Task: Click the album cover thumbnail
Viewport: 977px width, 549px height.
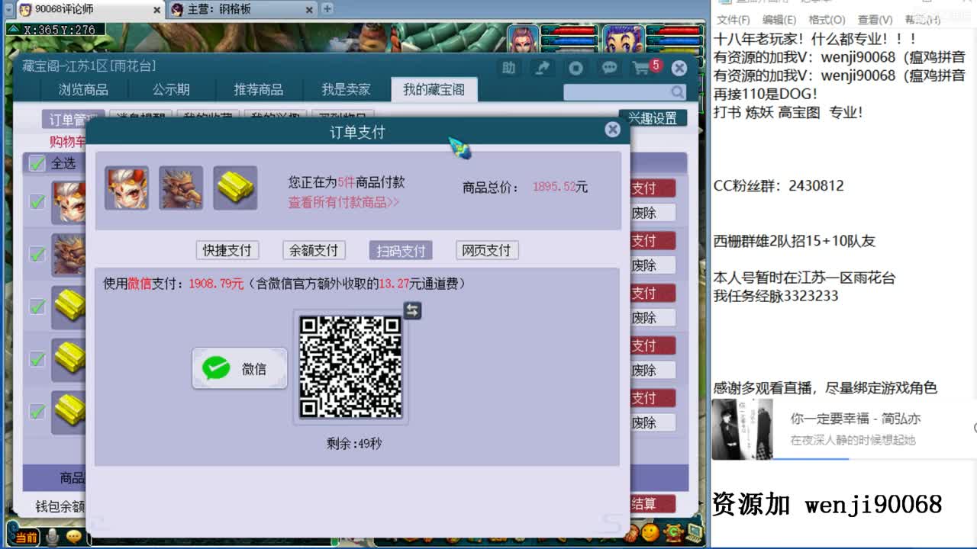Action: click(742, 429)
